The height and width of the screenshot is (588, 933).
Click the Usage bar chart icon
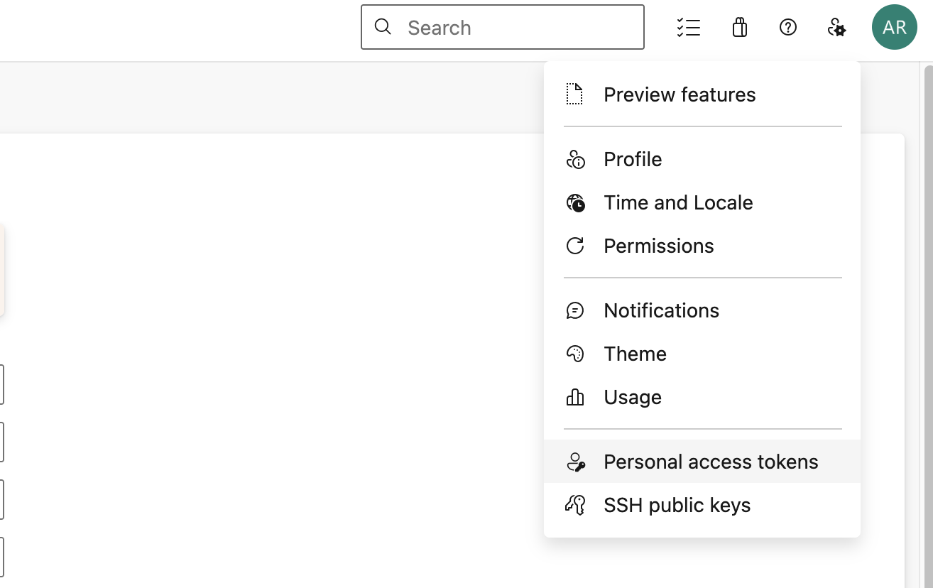point(574,397)
